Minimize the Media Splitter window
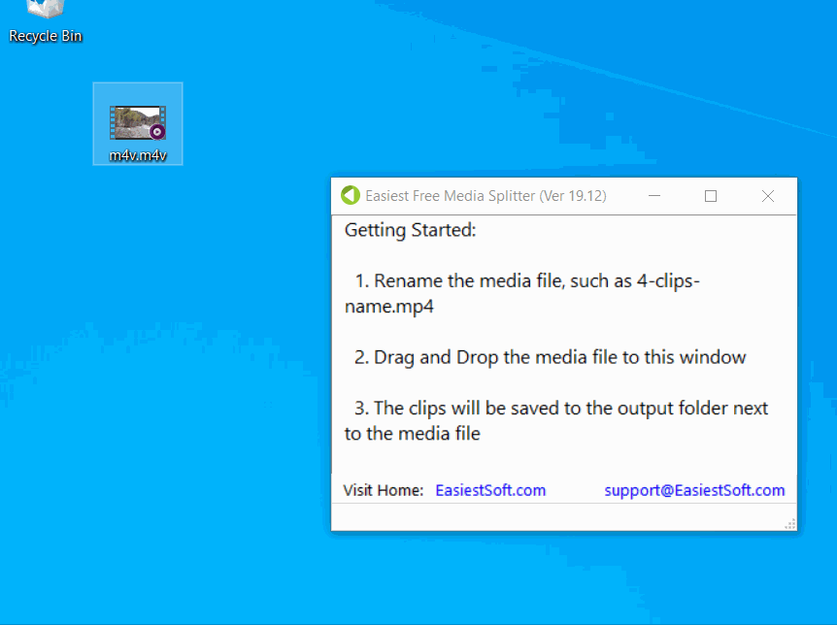 (654, 196)
